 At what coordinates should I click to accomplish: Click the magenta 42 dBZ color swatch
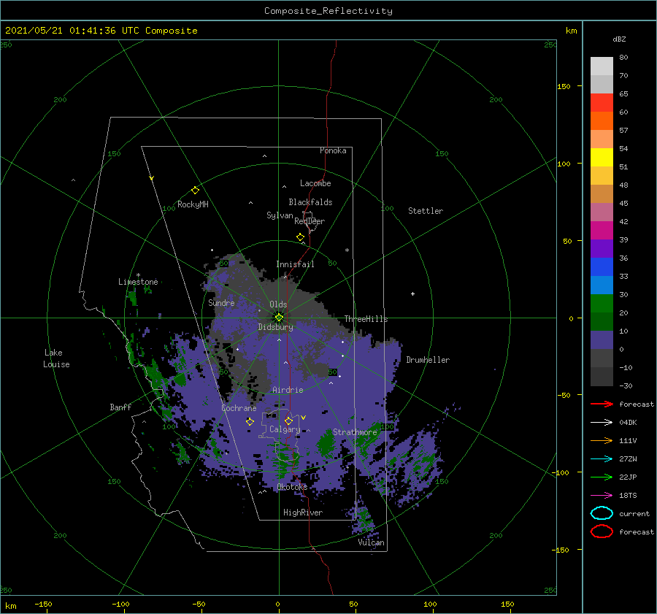click(602, 230)
